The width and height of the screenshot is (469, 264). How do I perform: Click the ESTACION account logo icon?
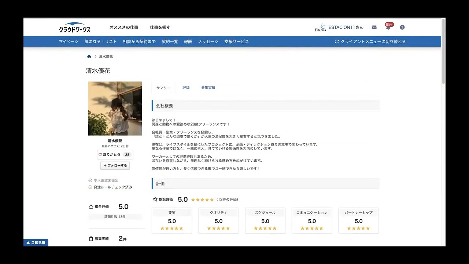(320, 27)
